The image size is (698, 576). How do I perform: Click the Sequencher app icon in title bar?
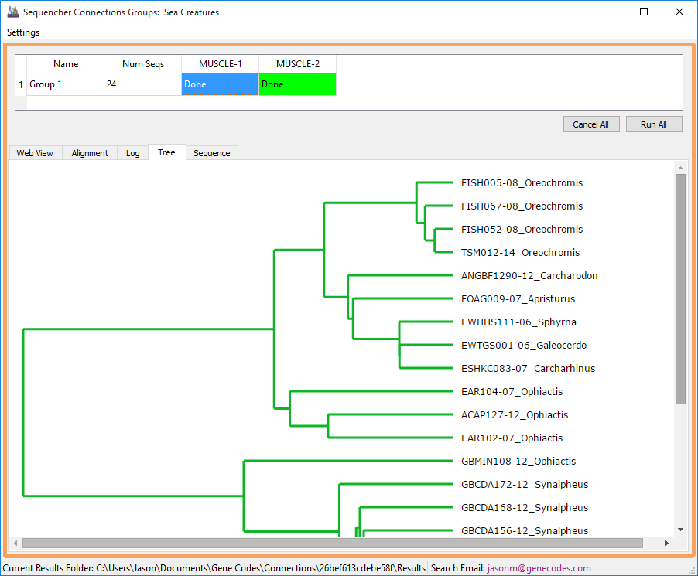[x=13, y=12]
